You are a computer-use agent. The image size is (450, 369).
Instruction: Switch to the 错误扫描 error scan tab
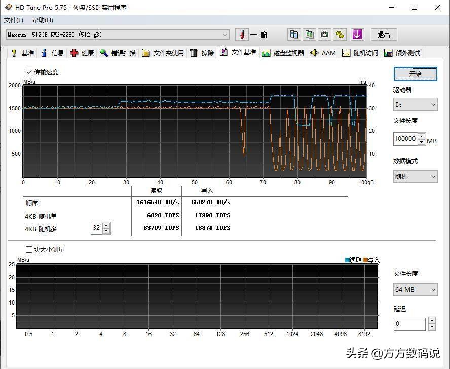pyautogui.click(x=118, y=53)
